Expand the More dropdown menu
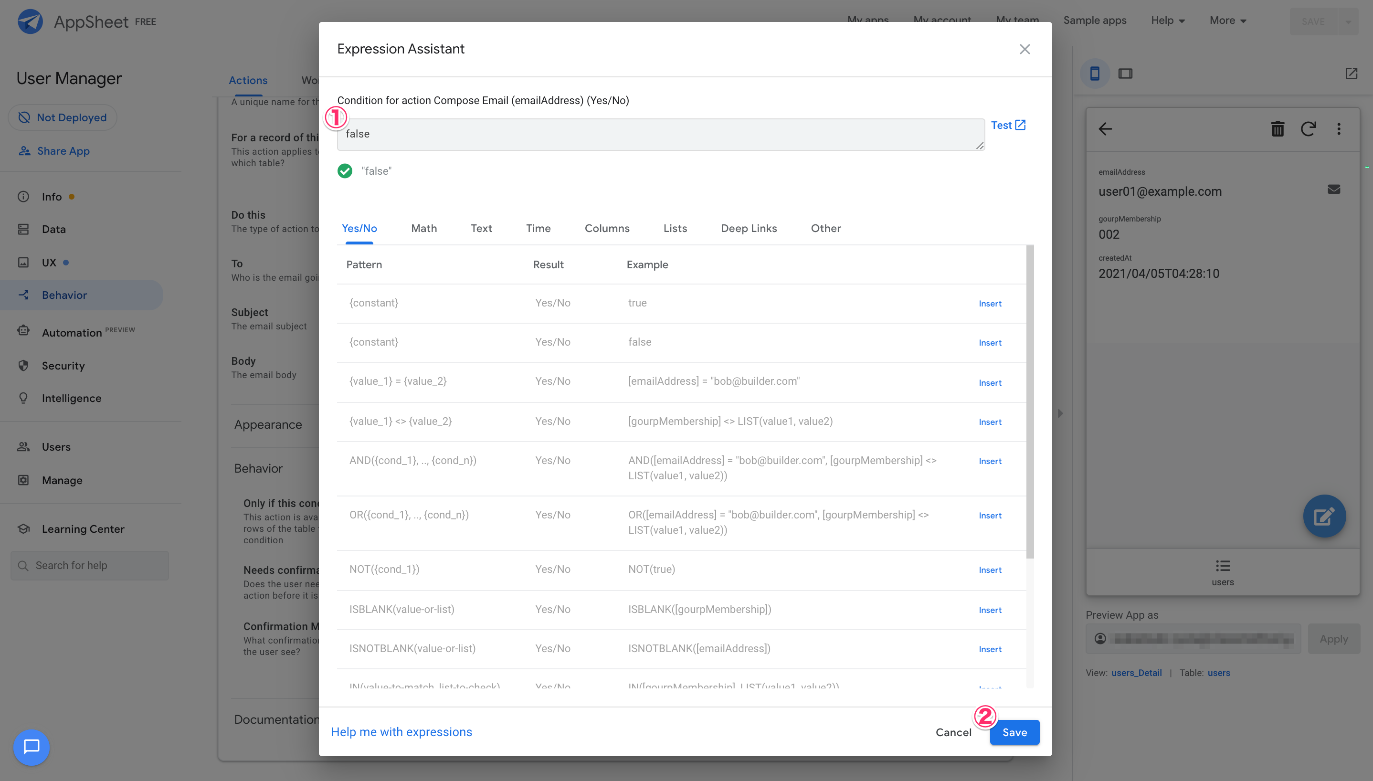This screenshot has height=781, width=1373. (x=1228, y=21)
